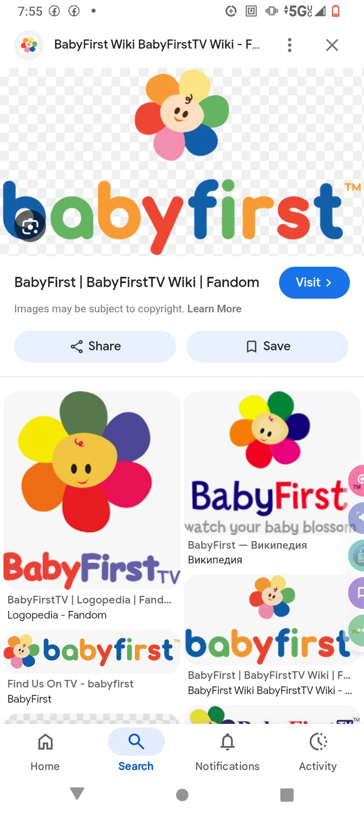
Task: Tap the BabyFirst site favicon
Action: pos(29,45)
